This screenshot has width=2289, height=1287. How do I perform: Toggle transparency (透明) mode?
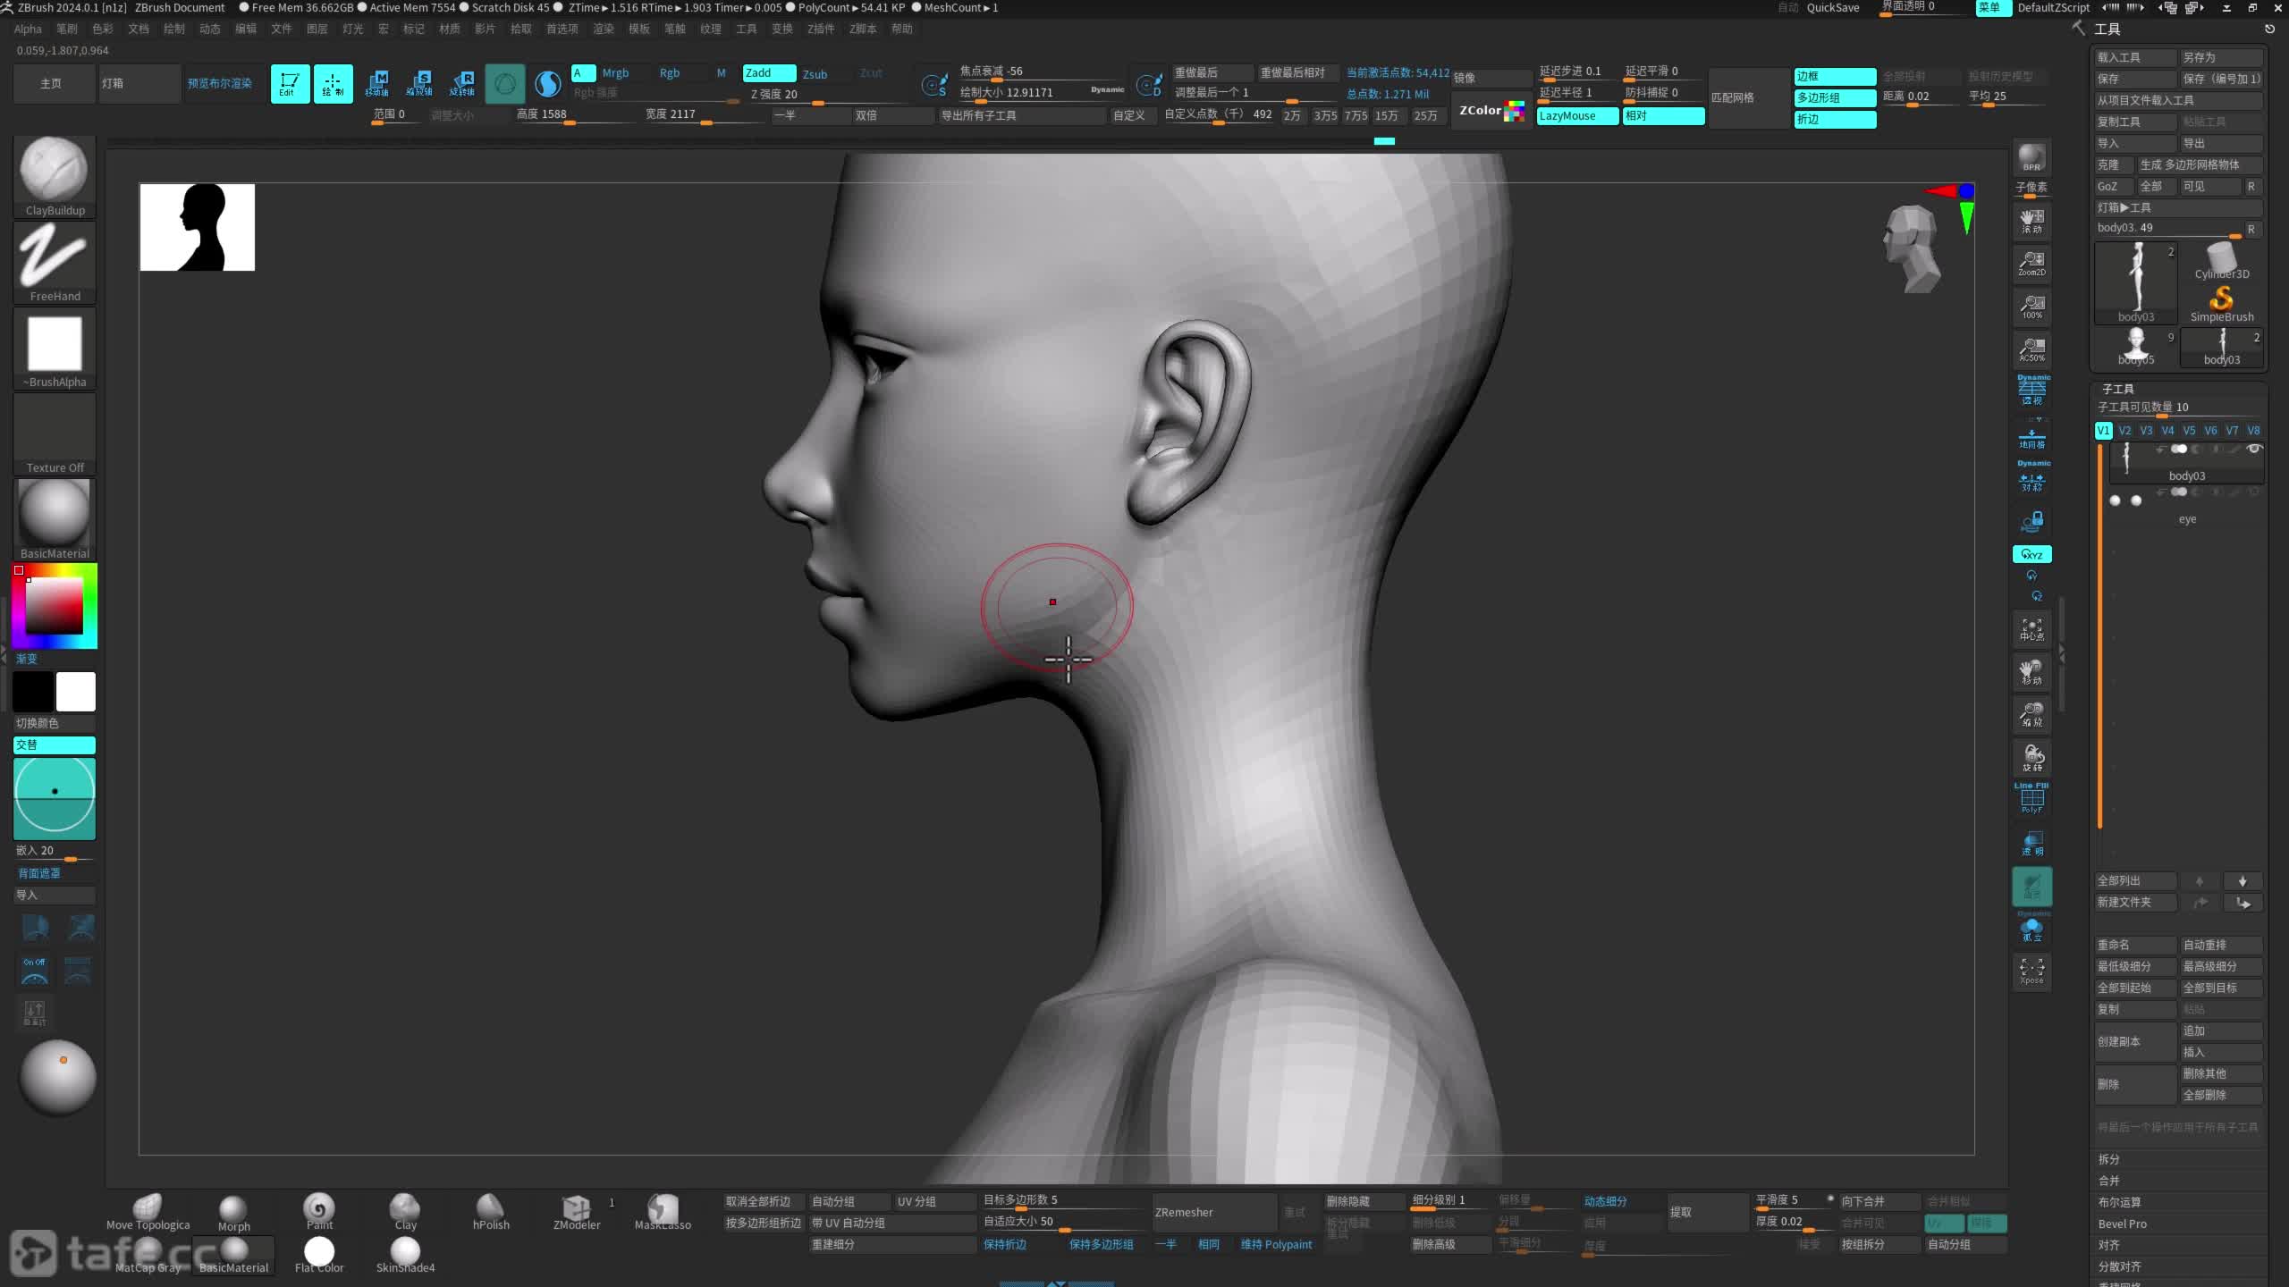[x=2031, y=844]
